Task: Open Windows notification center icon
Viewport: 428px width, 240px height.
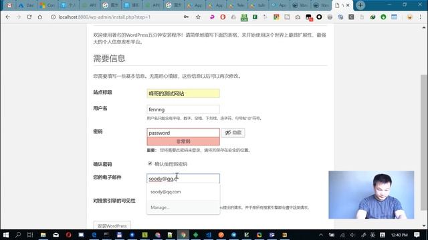Action: [x=417, y=235]
